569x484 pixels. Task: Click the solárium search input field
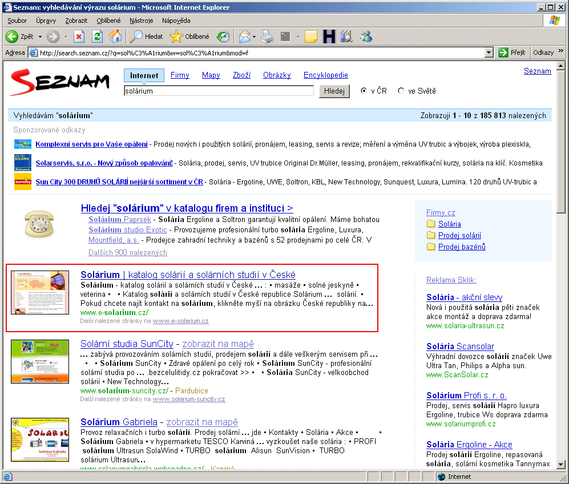tap(219, 91)
